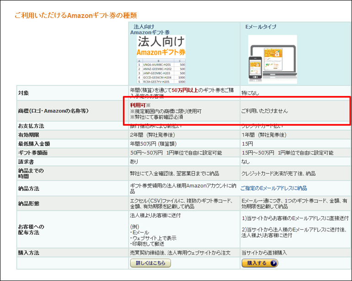This screenshot has height=281, width=352.
Task: Open the ご指定のEメールアドレスに納品 link
Action: click(x=274, y=188)
